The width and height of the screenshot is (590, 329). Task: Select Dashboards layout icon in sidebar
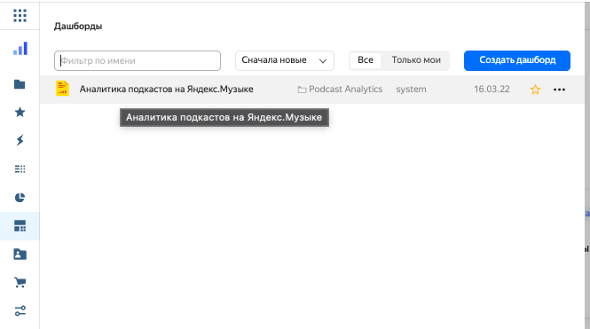pos(20,226)
